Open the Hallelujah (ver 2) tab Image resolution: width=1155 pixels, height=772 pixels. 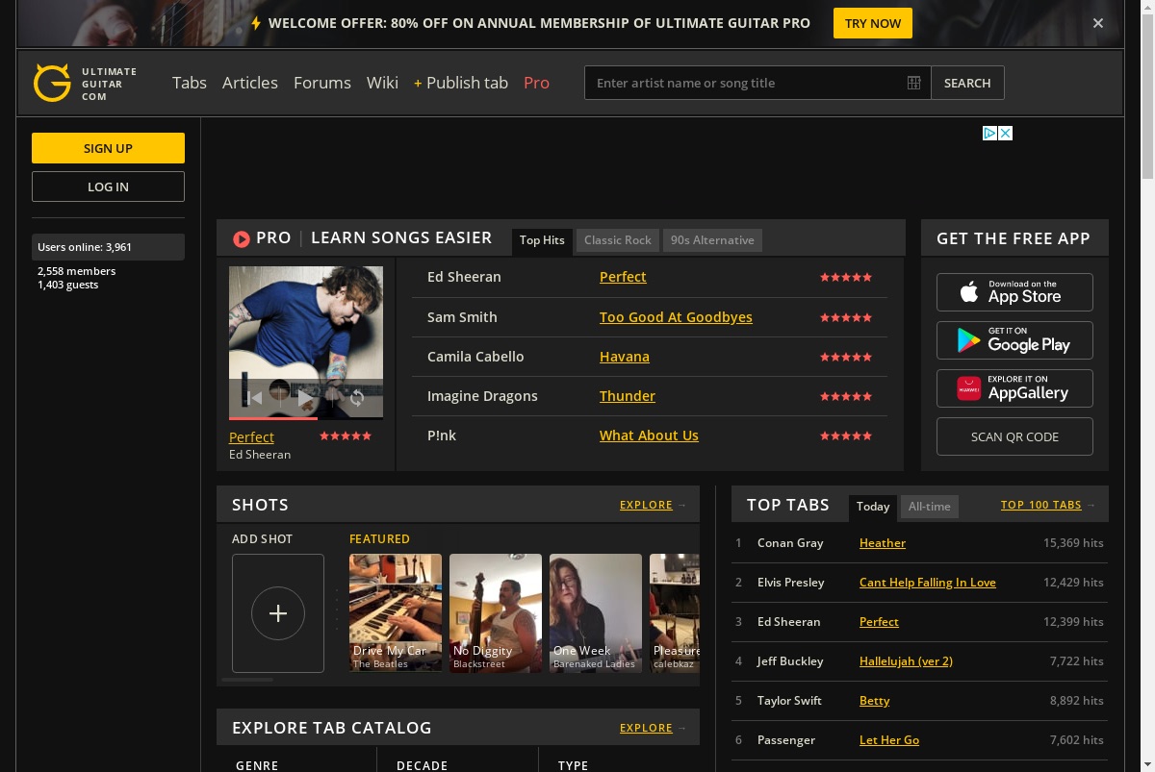[x=906, y=661]
